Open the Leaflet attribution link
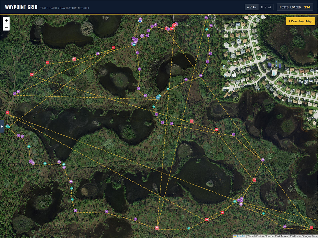This screenshot has height=238, width=318. click(241, 236)
